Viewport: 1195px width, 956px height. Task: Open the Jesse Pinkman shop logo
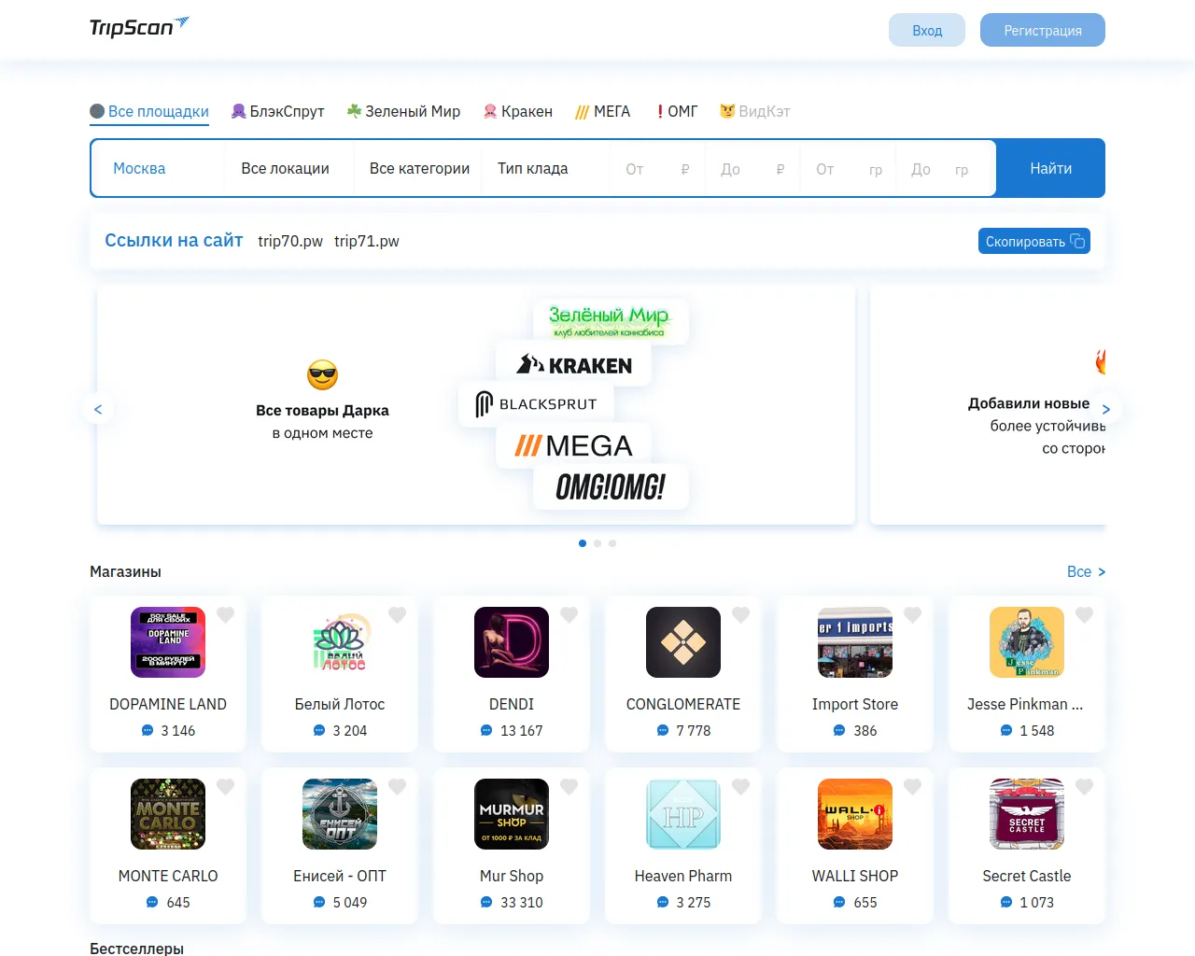click(x=1027, y=642)
